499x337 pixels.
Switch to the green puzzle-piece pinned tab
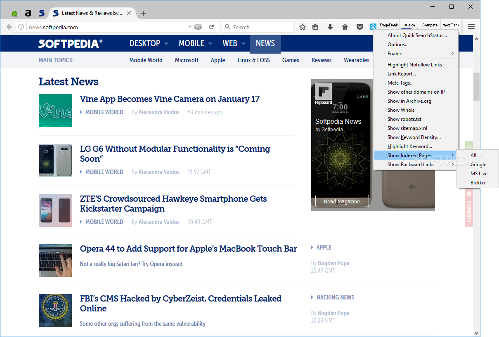pyautogui.click(x=14, y=13)
